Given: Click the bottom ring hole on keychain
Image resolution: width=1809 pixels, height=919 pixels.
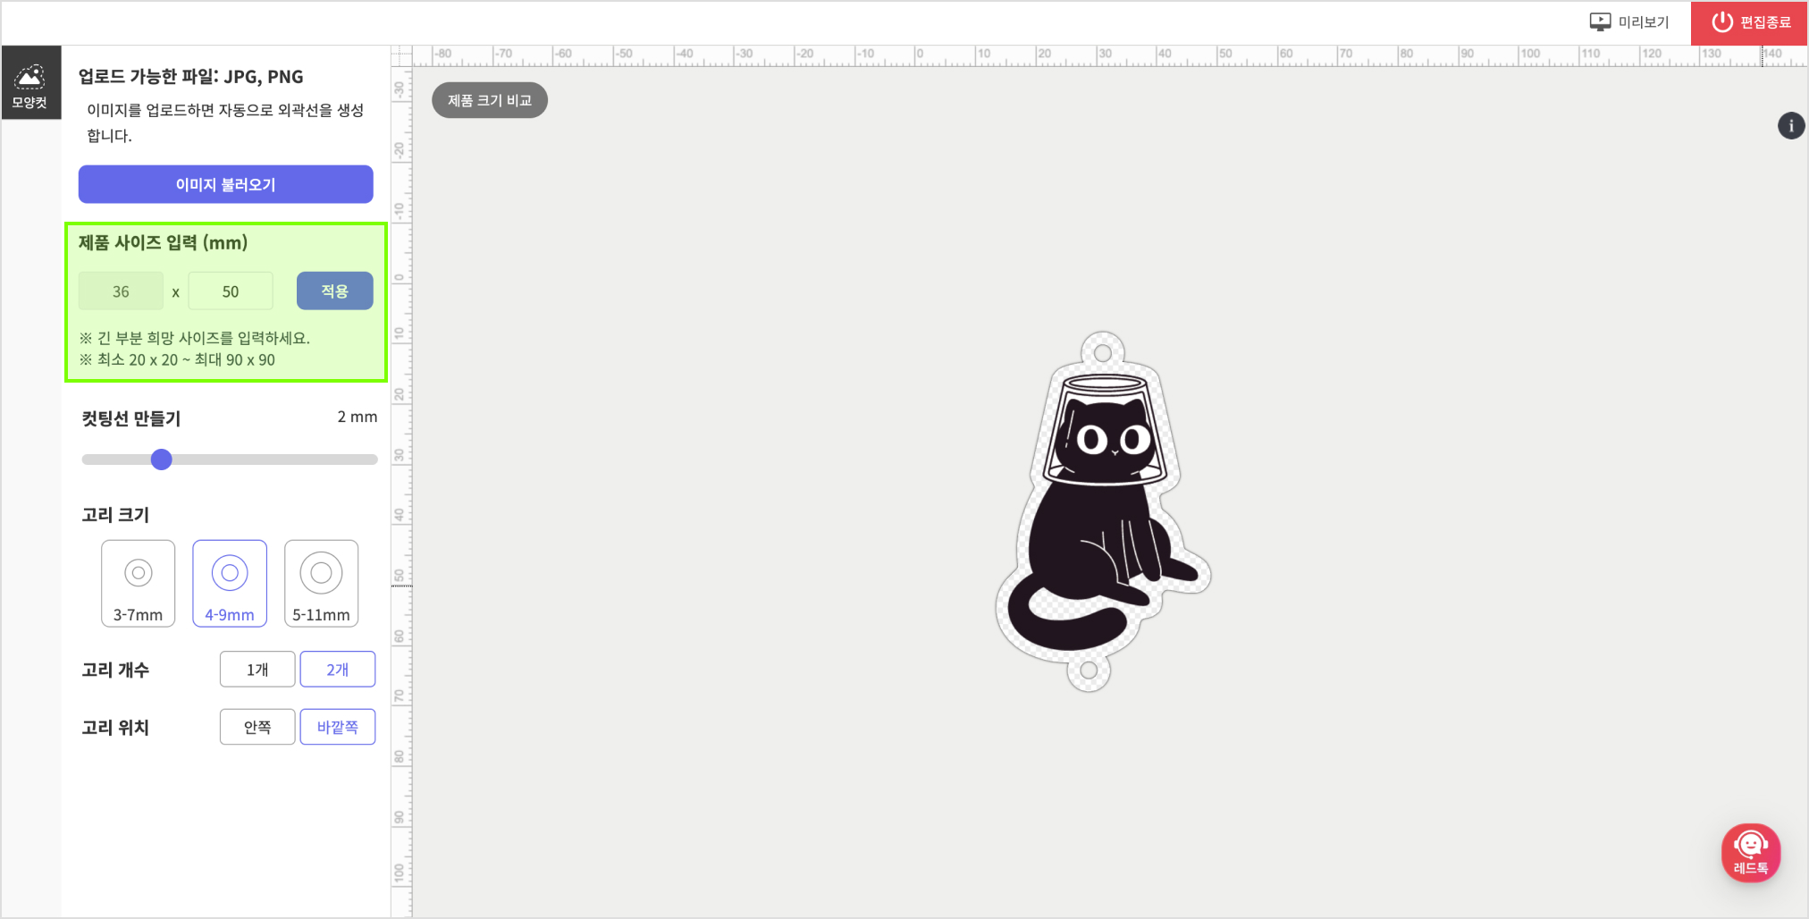Looking at the screenshot, I should pyautogui.click(x=1089, y=670).
